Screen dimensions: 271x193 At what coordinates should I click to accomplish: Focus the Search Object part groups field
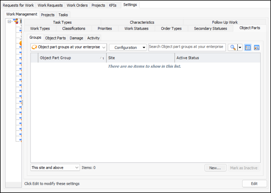187,47
